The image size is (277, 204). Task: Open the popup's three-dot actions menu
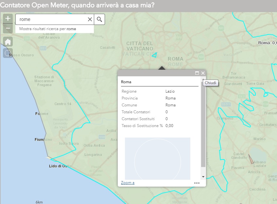click(x=197, y=183)
